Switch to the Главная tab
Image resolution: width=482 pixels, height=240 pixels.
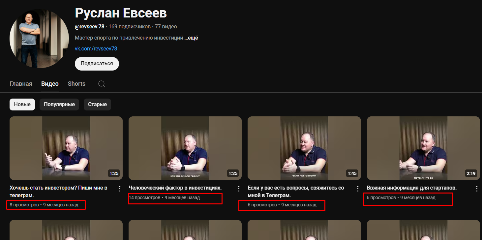21,84
